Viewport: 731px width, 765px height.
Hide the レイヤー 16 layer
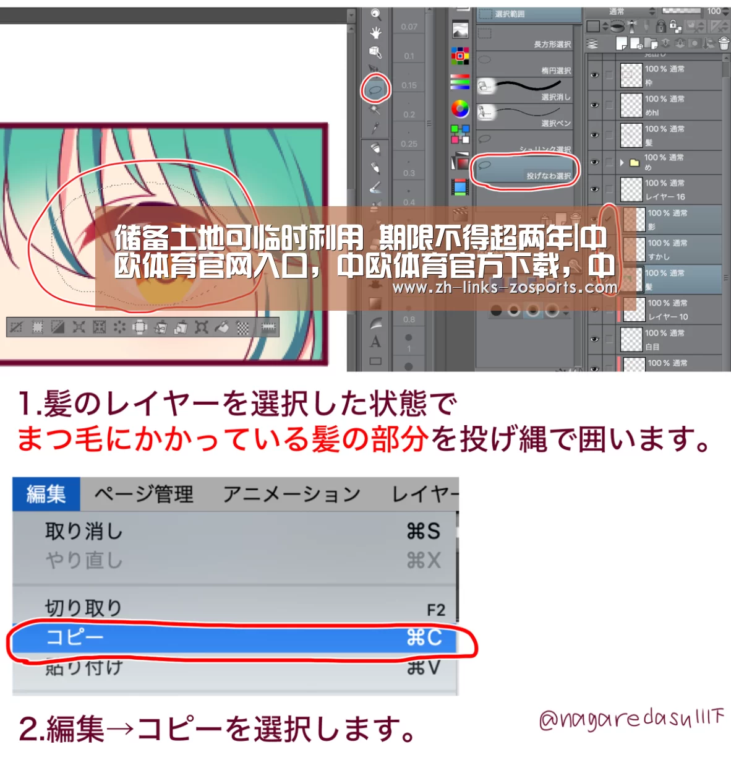pyautogui.click(x=594, y=189)
